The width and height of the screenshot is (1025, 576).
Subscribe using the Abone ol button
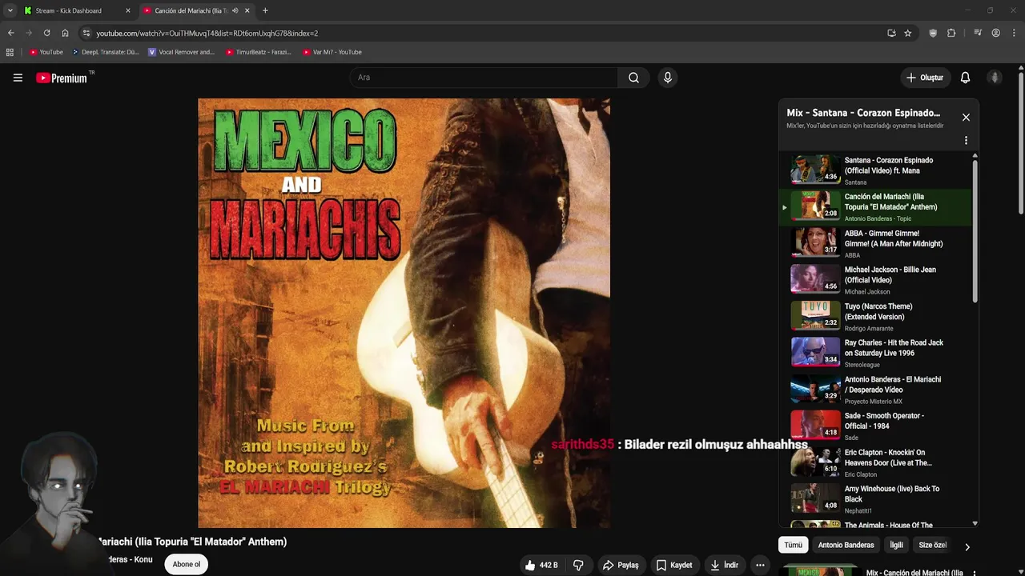click(187, 564)
